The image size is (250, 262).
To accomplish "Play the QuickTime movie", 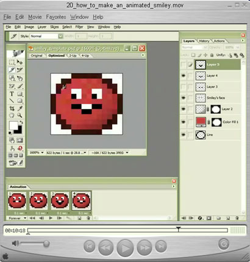I will [125, 248].
